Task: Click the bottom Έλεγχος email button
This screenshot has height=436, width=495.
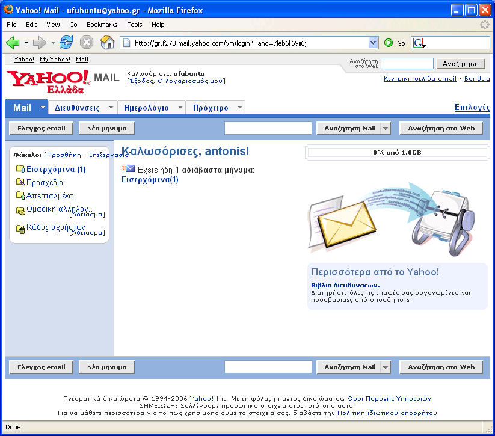Action: [x=41, y=367]
